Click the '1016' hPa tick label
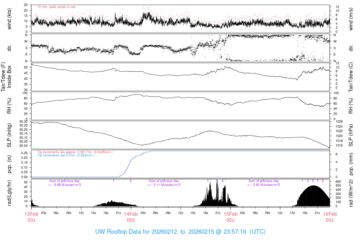 [339, 145]
